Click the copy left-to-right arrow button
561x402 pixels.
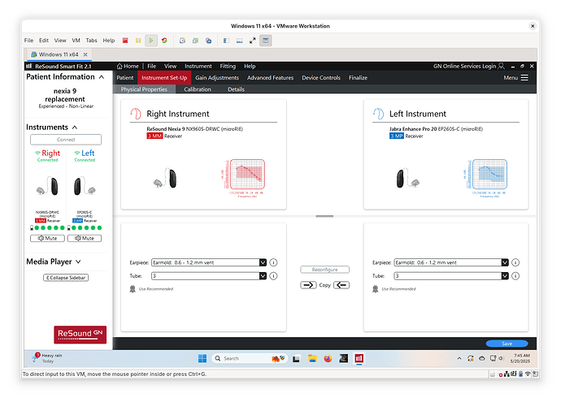tap(341, 285)
